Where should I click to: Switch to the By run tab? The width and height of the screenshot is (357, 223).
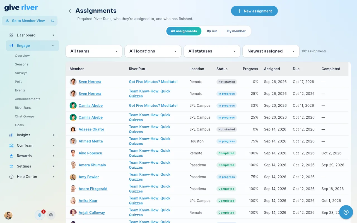212,31
